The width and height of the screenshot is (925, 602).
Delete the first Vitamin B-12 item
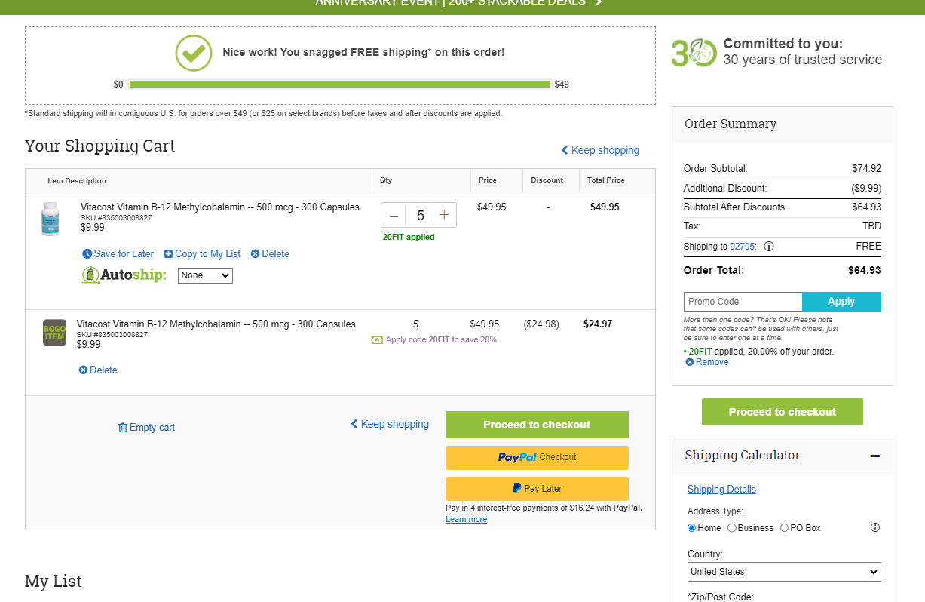(x=270, y=254)
